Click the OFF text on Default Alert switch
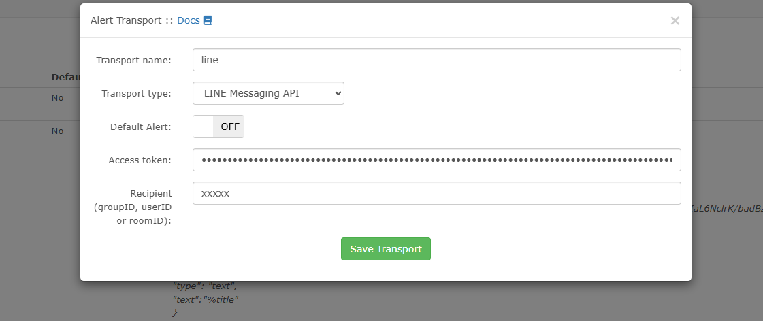The image size is (763, 321). (230, 126)
